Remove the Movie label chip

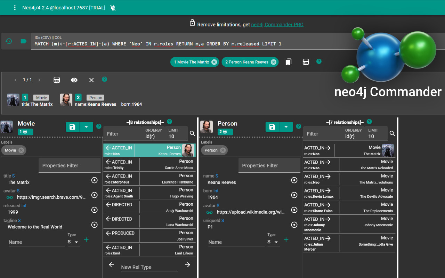[21, 150]
